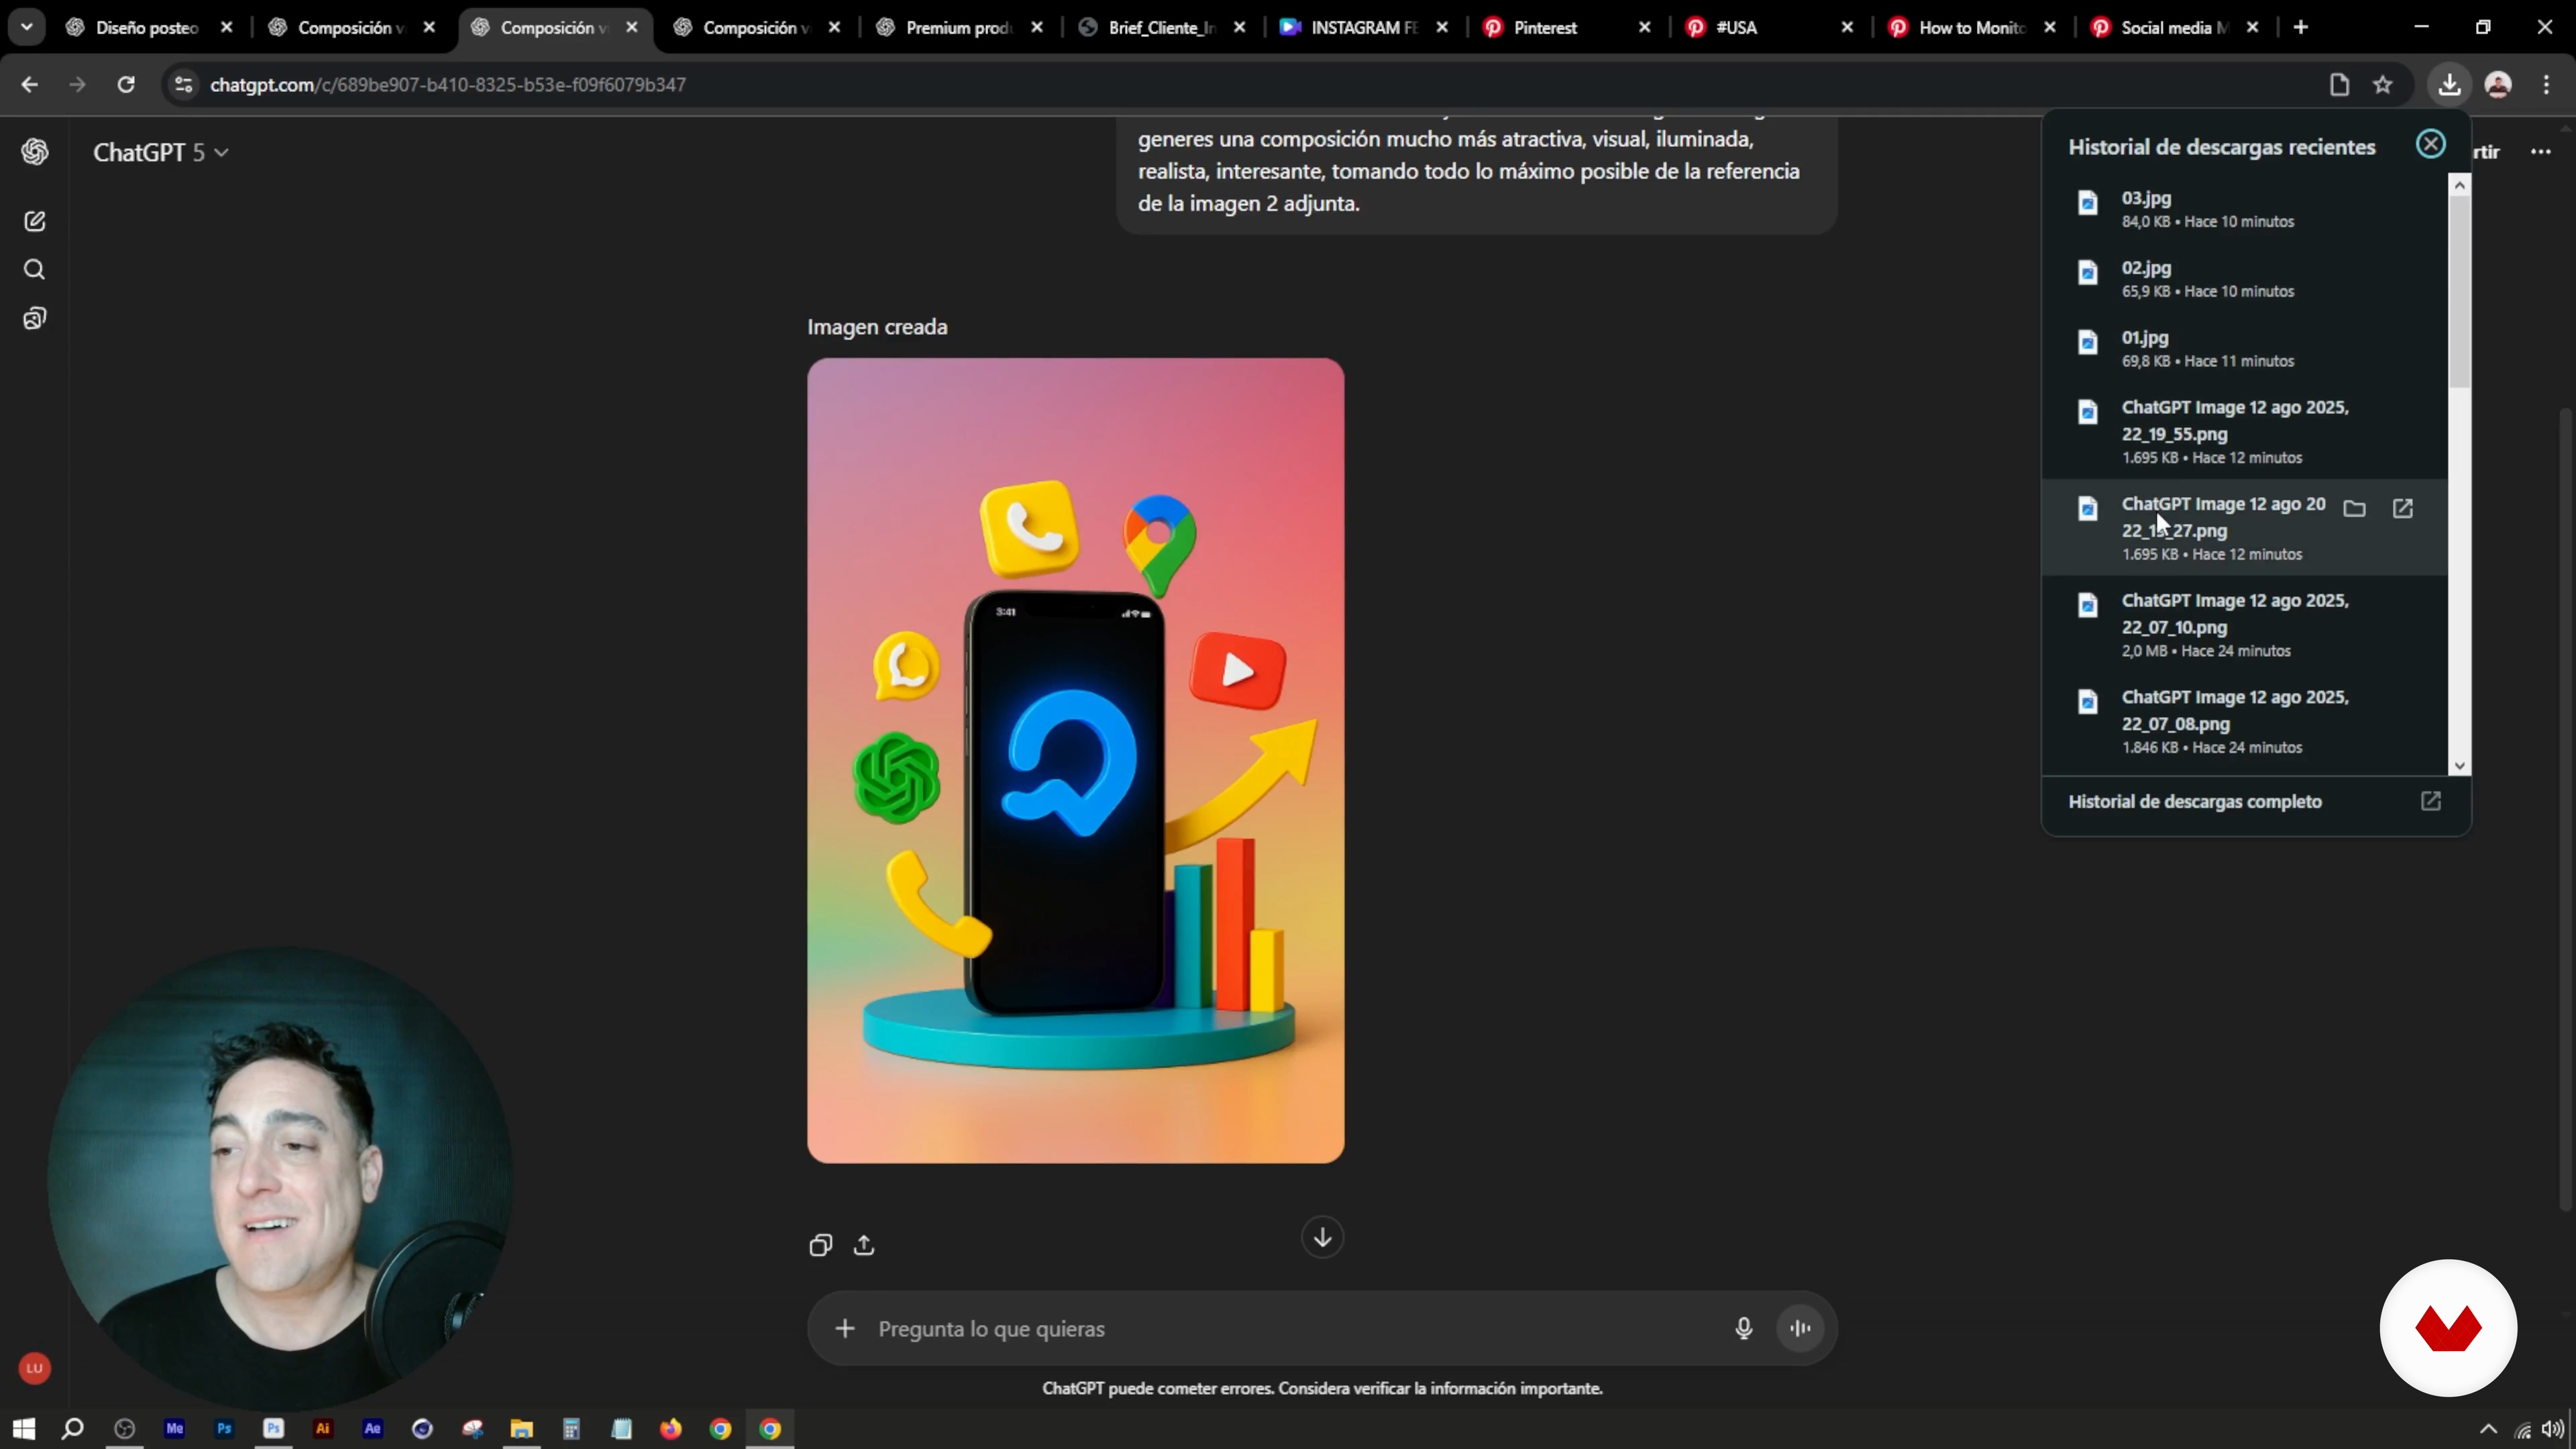View site information icon in address bar
Screen dimensions: 2576x1449
tap(183, 85)
